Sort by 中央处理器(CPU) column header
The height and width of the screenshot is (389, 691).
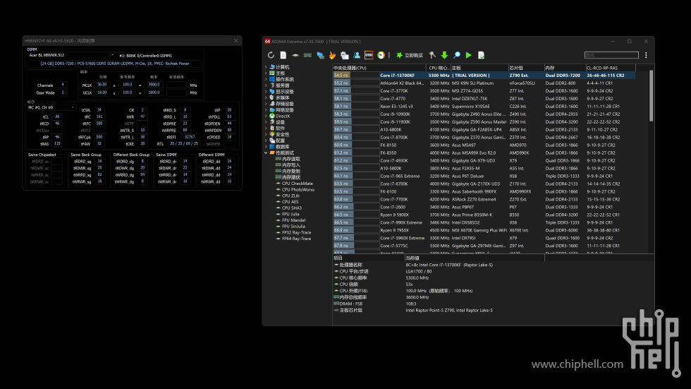[379, 68]
